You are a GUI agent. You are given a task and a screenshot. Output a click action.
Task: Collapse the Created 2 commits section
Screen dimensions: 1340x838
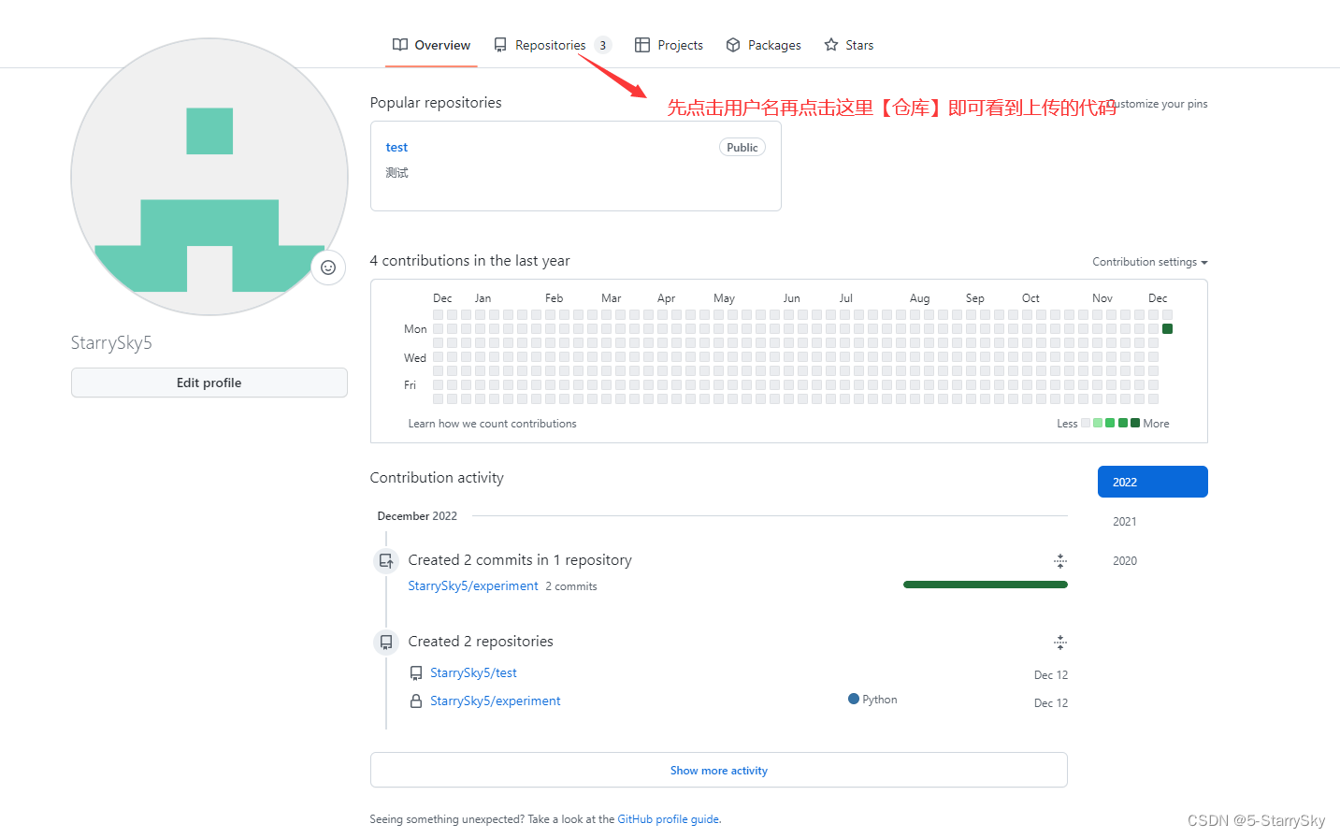pyautogui.click(x=1060, y=561)
